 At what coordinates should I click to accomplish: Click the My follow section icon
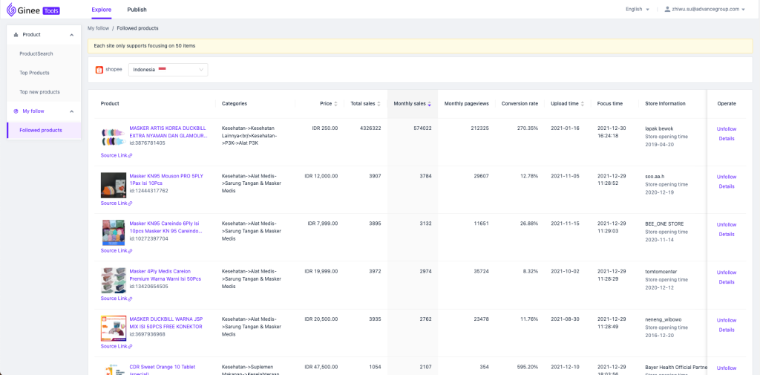(16, 111)
